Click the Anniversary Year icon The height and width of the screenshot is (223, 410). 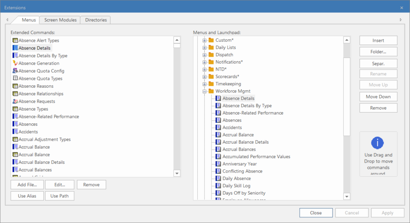pos(218,164)
